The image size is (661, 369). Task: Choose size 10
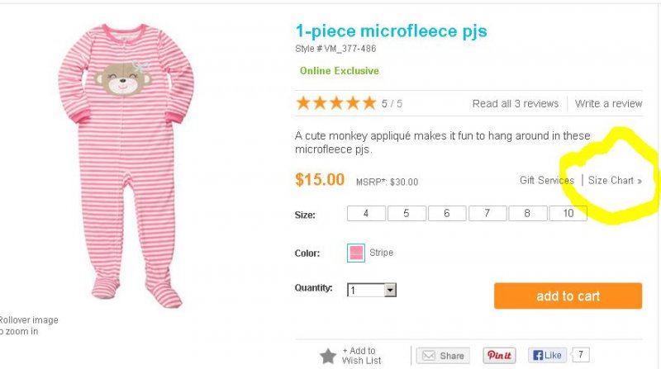click(x=568, y=214)
